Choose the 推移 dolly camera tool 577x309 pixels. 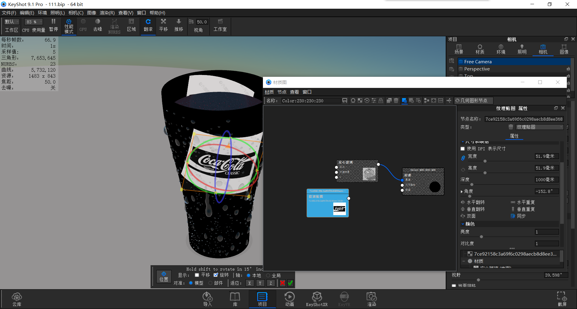(179, 26)
